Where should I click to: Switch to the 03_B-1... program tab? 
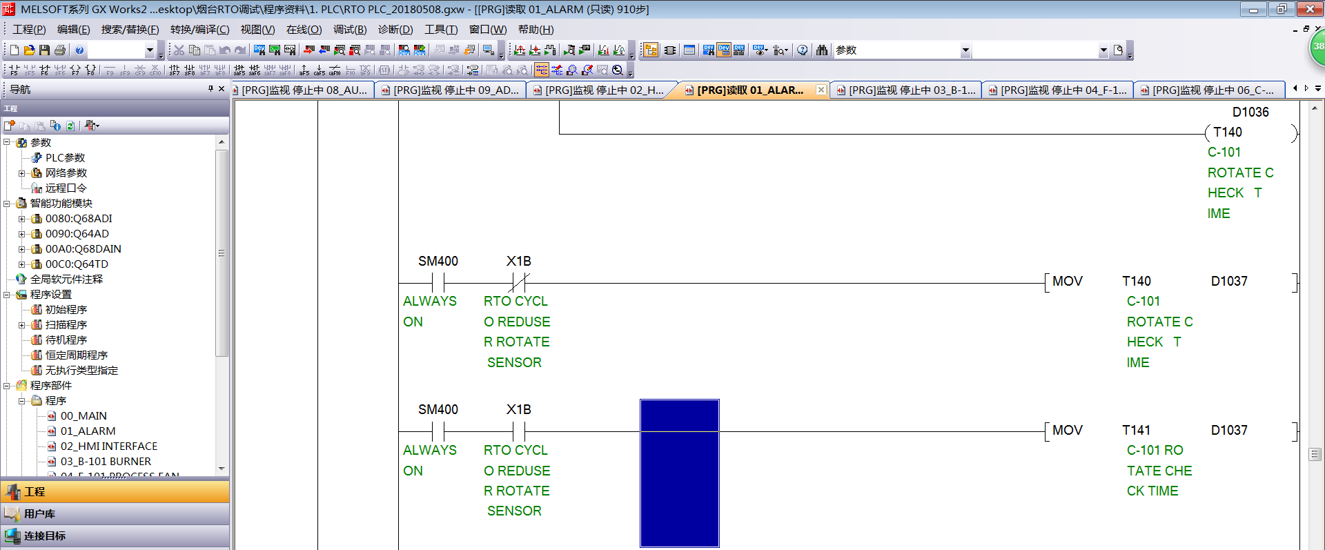point(905,90)
